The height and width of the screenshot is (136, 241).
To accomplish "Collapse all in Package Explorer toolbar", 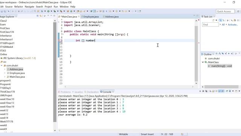I will tap(38, 16).
